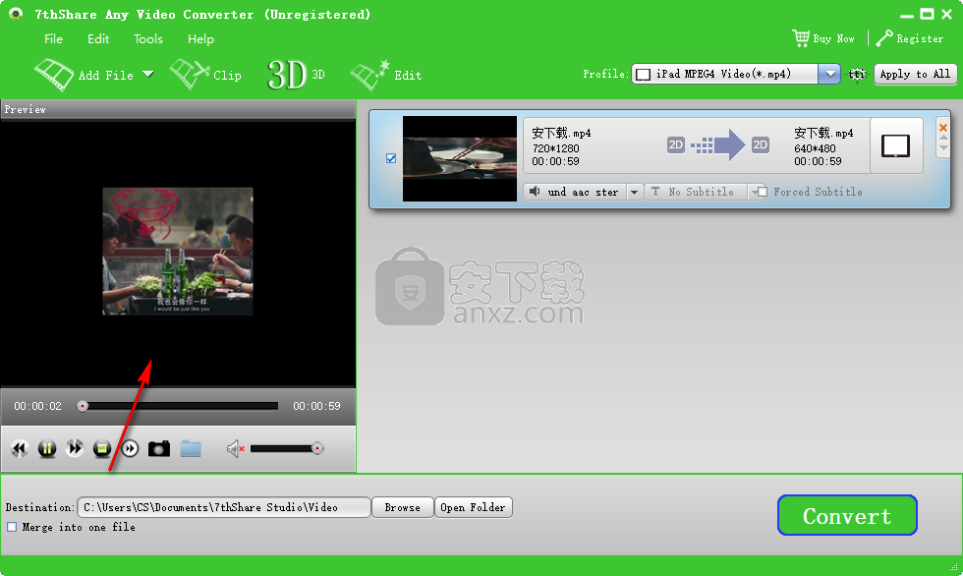This screenshot has width=963, height=576.
Task: Open the Tools menu
Action: pyautogui.click(x=148, y=38)
